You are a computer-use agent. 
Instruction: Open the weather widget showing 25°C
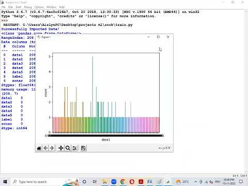182,182
